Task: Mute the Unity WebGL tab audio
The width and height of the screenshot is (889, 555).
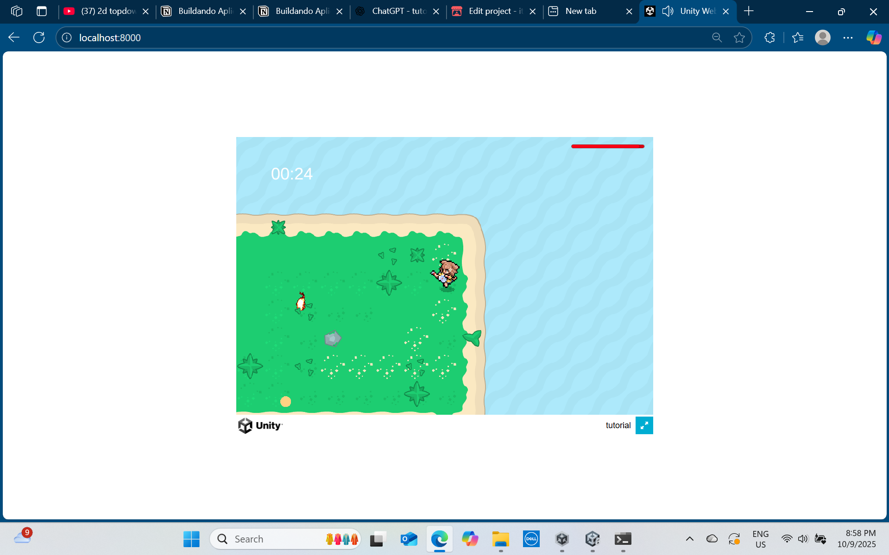Action: pyautogui.click(x=668, y=11)
